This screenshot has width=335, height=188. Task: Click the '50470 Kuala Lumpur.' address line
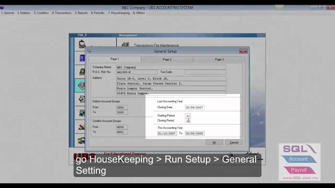click(171, 93)
